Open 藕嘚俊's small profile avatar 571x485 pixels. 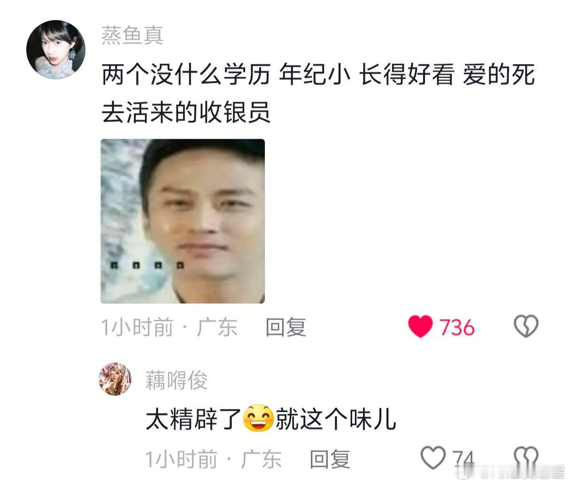click(115, 379)
